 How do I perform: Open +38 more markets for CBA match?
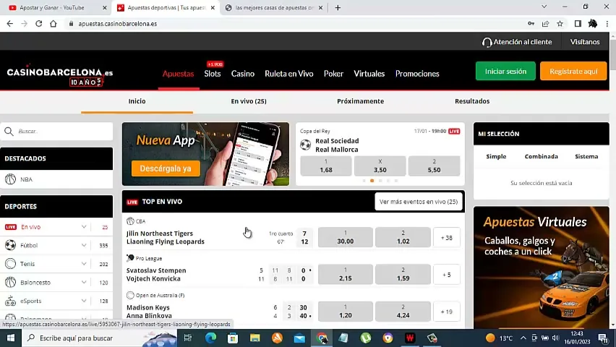coord(447,238)
